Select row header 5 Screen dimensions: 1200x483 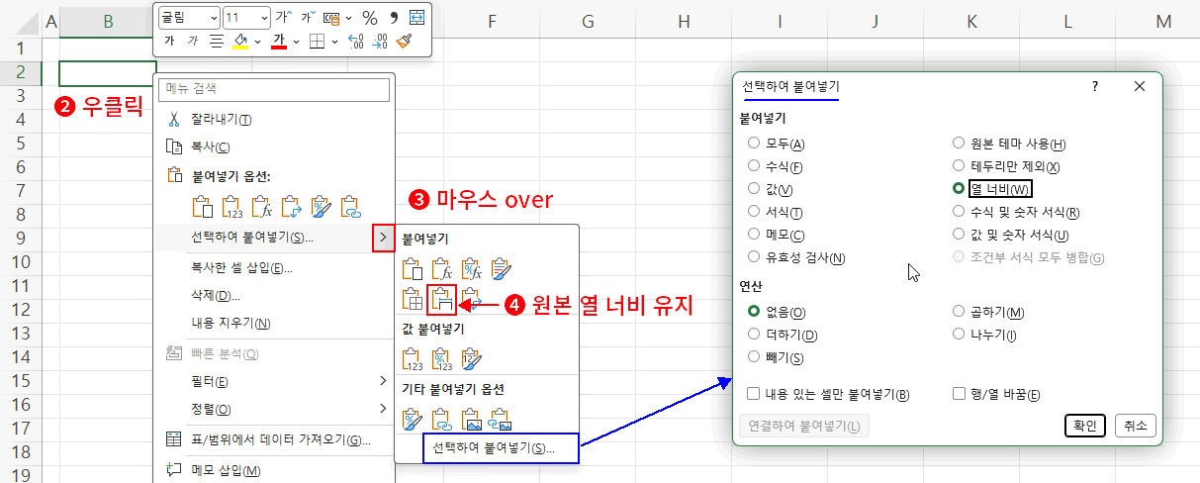(x=20, y=144)
